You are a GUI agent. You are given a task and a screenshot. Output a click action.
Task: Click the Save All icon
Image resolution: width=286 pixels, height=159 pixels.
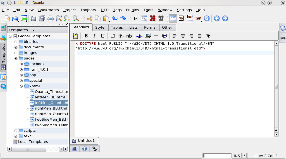point(42,18)
